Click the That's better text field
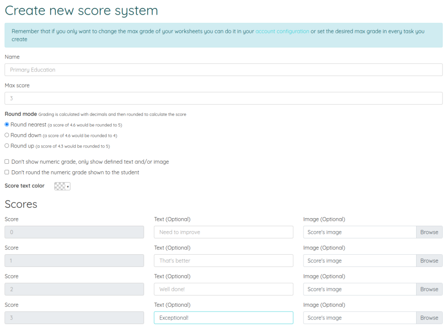The height and width of the screenshot is (329, 447). click(223, 261)
